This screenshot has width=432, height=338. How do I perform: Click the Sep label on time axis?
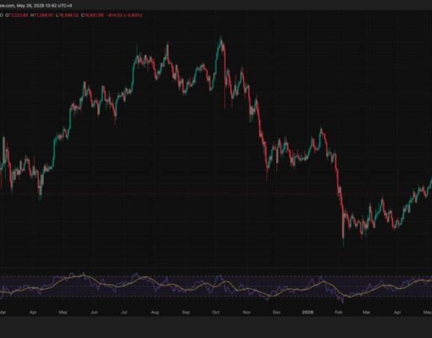[186, 313]
